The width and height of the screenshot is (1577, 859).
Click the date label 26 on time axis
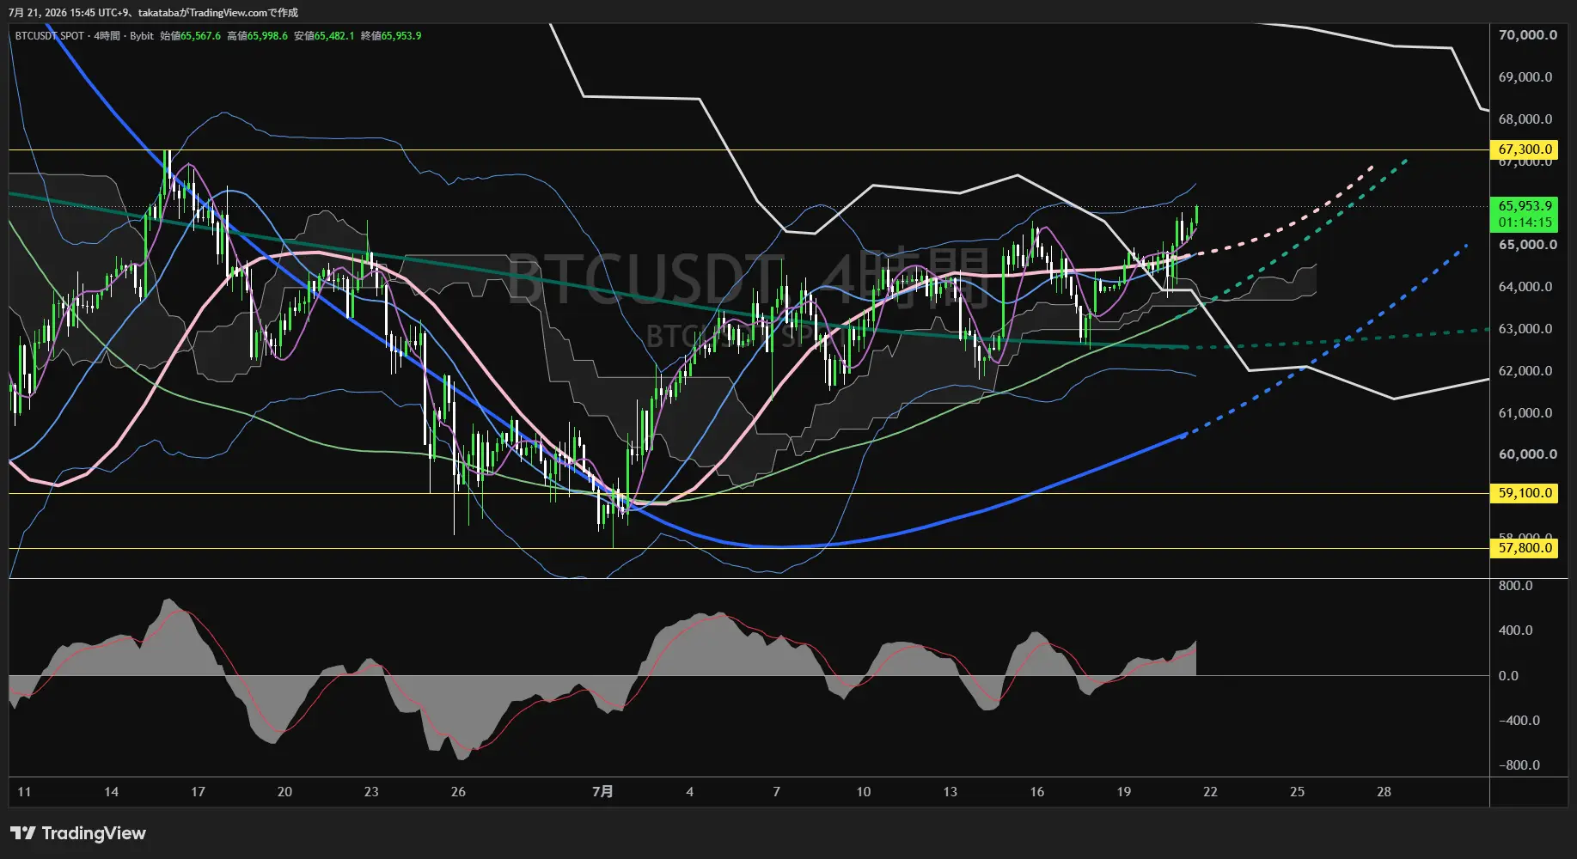[458, 792]
